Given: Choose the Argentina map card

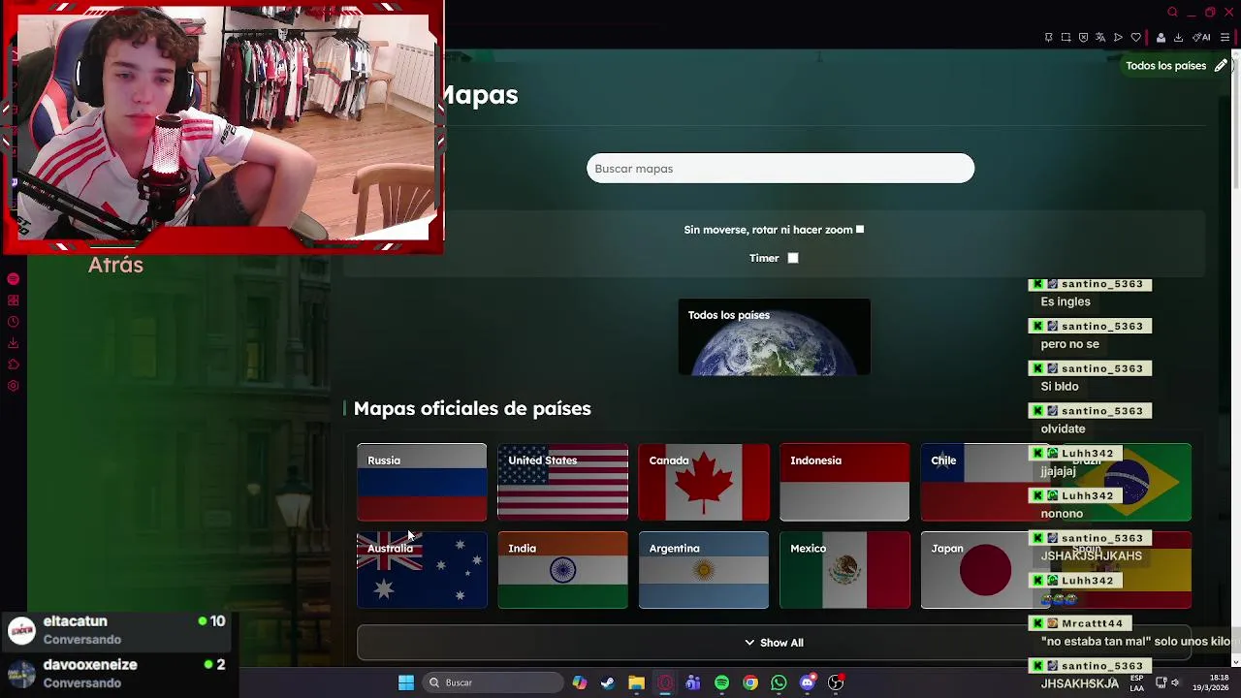Looking at the screenshot, I should 704,570.
